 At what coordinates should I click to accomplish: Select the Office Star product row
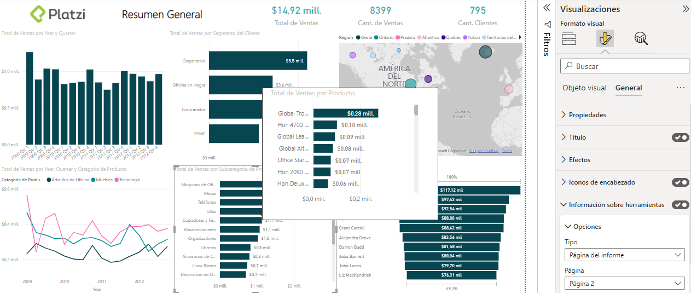[320, 160]
